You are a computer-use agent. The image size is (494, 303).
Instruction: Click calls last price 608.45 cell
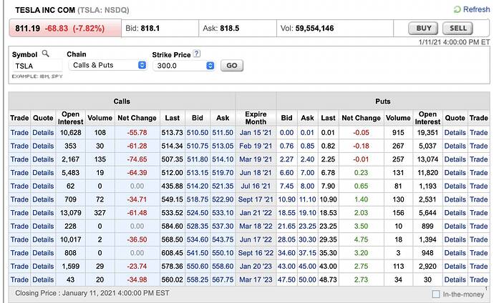click(172, 253)
